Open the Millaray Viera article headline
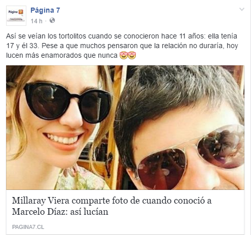251x235 pixels. 112,206
